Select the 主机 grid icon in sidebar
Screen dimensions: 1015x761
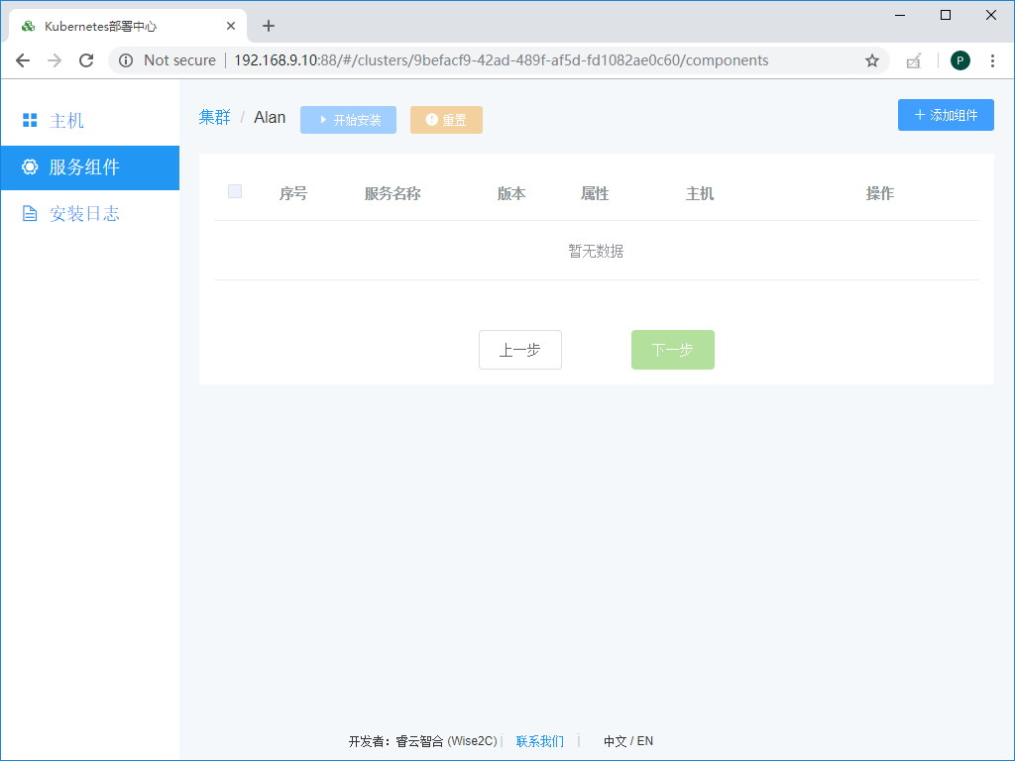tap(30, 119)
